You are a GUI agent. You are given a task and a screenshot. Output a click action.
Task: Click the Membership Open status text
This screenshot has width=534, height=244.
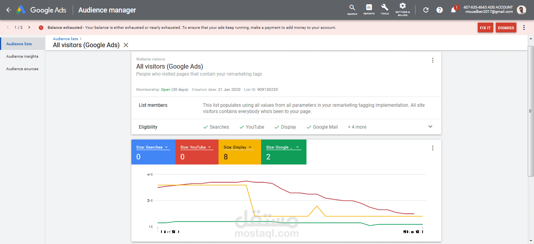[x=166, y=90]
